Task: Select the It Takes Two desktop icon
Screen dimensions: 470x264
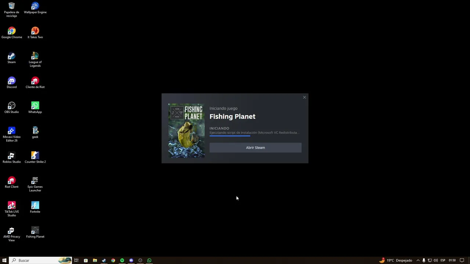Action: [x=35, y=33]
